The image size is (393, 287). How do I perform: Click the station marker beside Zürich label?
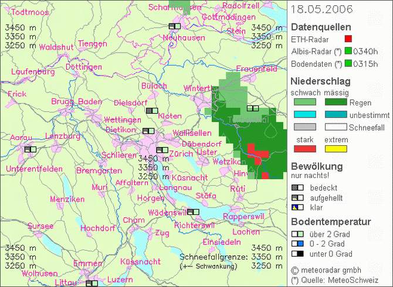(x=162, y=150)
